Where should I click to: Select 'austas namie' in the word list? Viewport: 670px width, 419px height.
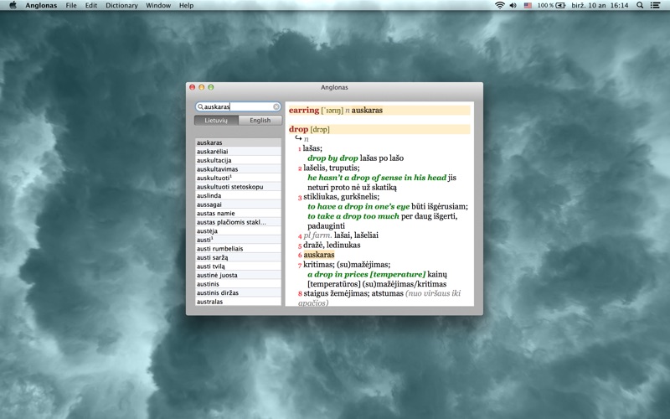point(238,213)
